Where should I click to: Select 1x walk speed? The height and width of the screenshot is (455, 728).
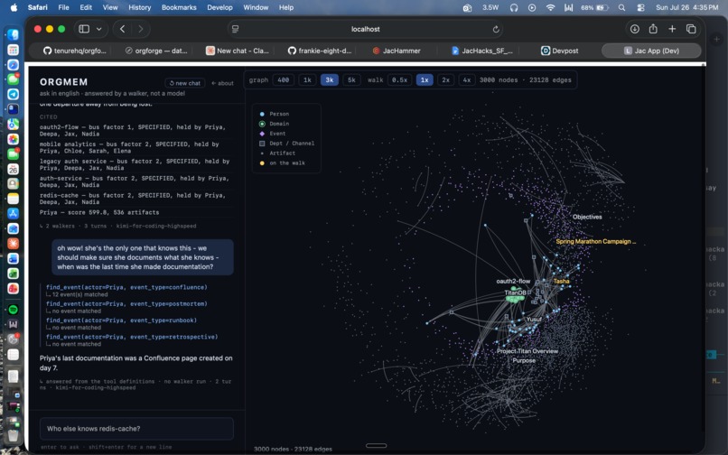[x=425, y=79]
